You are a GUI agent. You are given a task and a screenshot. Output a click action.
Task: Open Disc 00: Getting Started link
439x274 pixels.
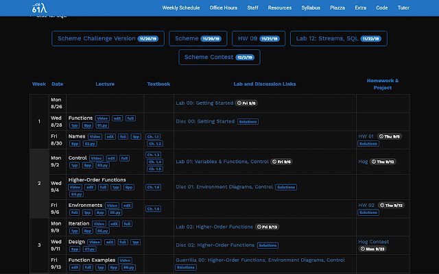pyautogui.click(x=205, y=121)
